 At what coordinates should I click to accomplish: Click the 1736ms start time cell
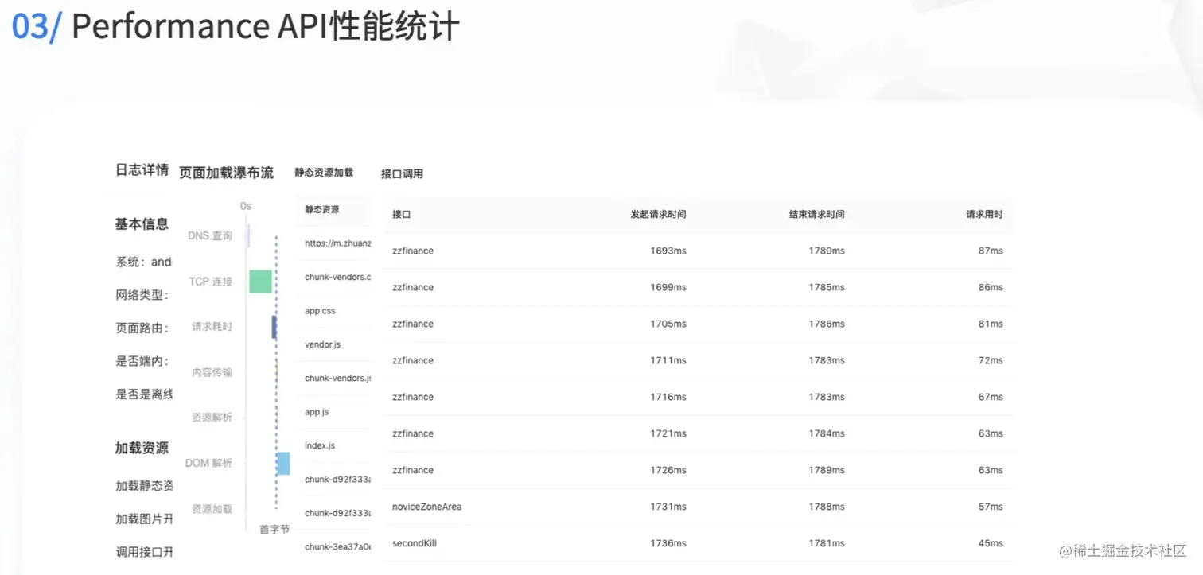(x=668, y=543)
